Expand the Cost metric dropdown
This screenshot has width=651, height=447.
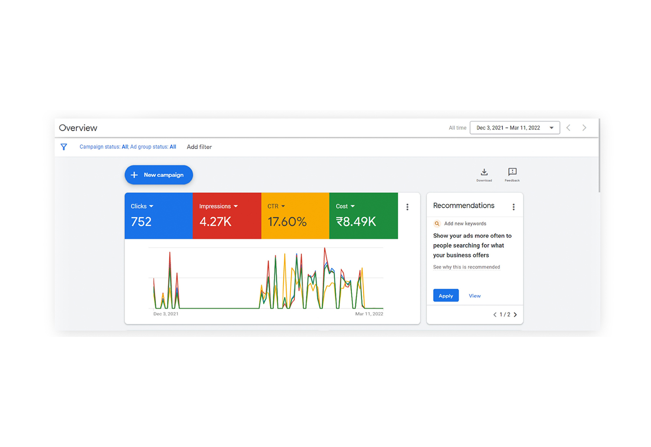point(352,206)
